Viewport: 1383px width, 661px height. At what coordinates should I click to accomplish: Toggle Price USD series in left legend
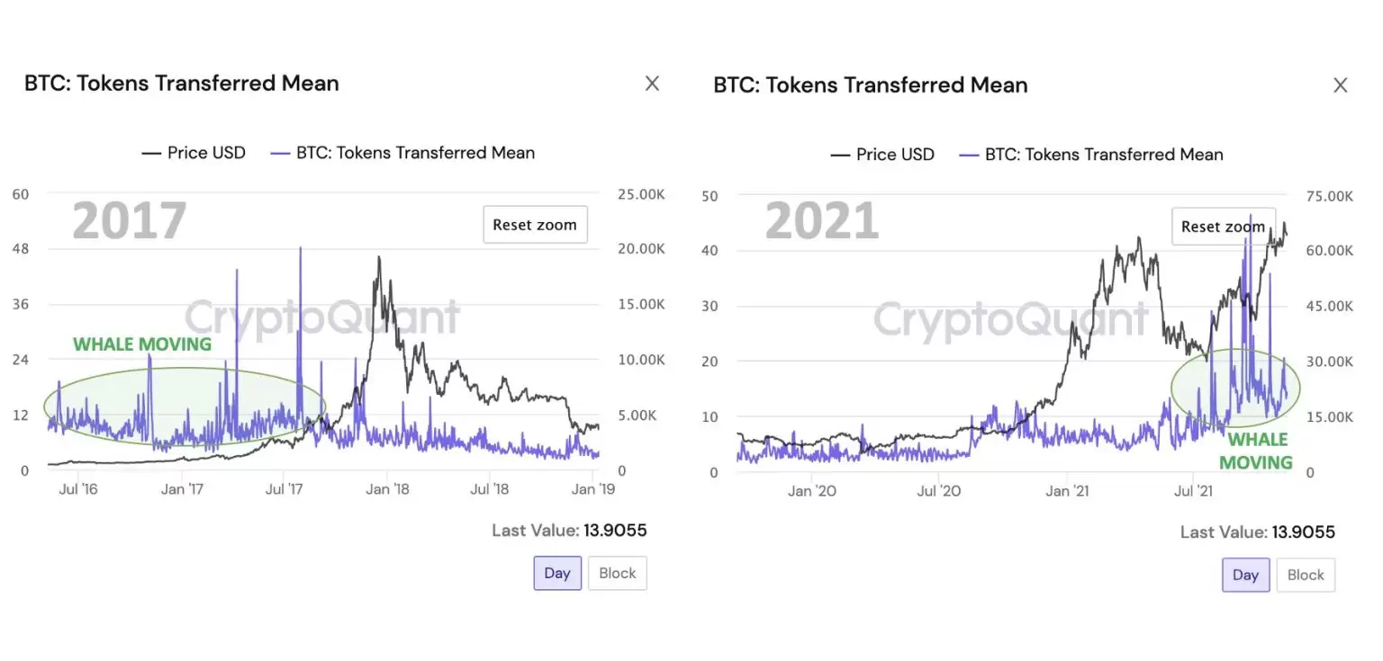206,153
